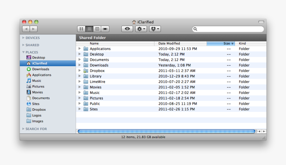This screenshot has height=165, width=286.
Task: Switch to column view
Action: pyautogui.click(x=97, y=29)
